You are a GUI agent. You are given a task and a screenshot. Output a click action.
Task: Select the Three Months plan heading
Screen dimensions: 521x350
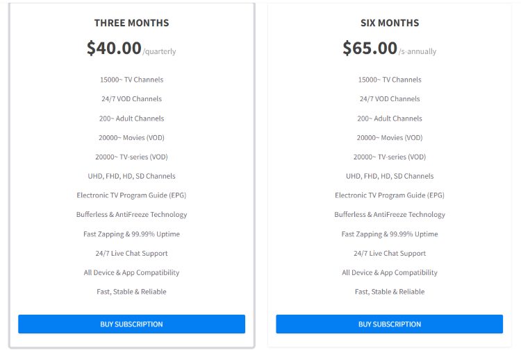tap(131, 23)
